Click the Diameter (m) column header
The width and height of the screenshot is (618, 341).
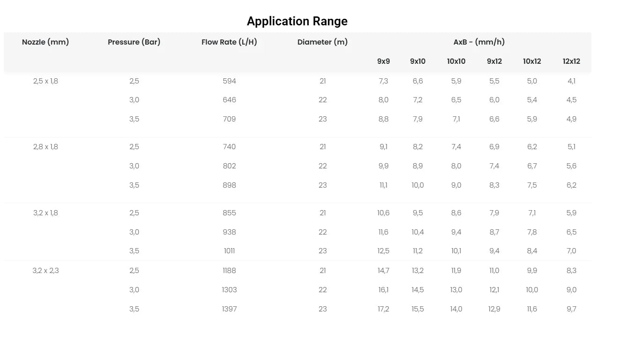pyautogui.click(x=322, y=42)
